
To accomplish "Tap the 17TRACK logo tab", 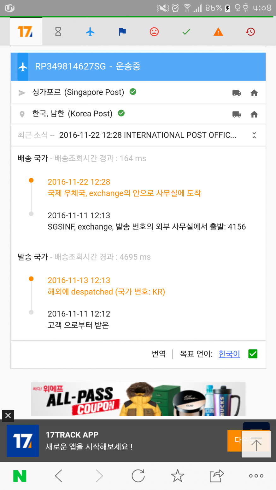I will pyautogui.click(x=26, y=32).
